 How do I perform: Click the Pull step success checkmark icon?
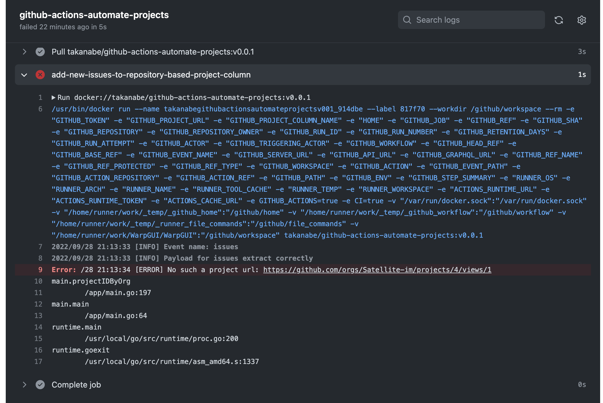pos(40,52)
